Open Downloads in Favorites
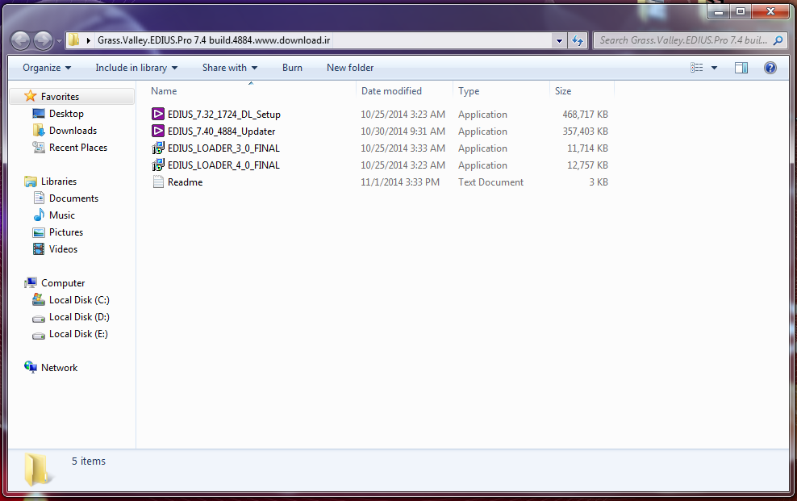This screenshot has width=797, height=501. coord(73,131)
